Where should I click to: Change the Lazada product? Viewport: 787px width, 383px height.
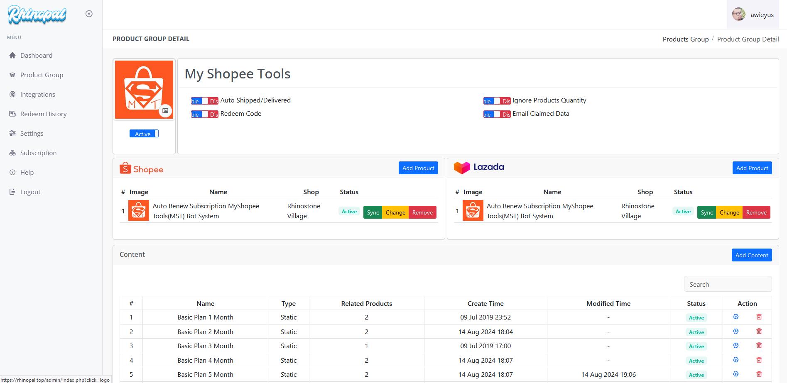[729, 212]
